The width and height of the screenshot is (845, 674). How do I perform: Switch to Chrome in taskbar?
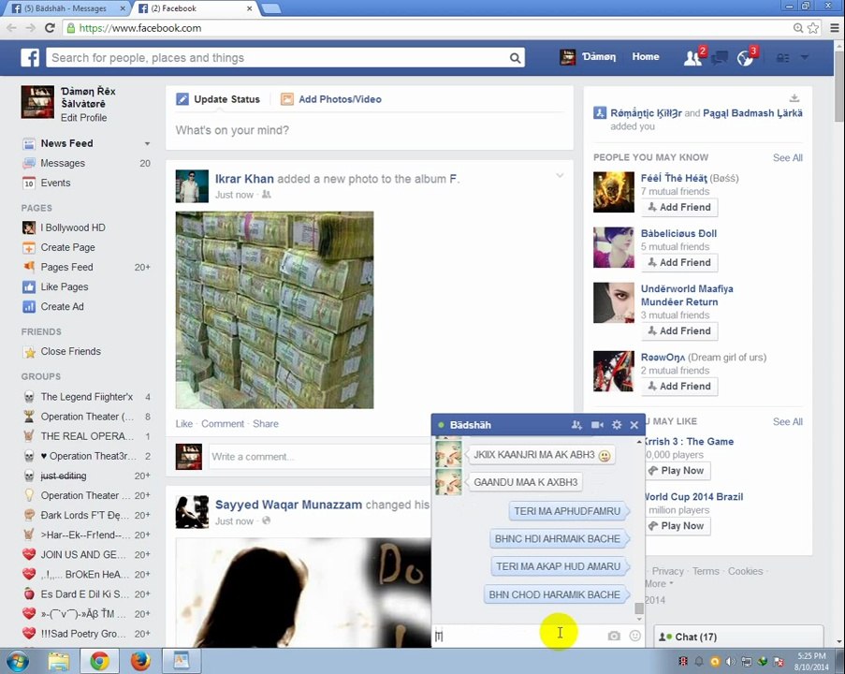click(x=99, y=661)
